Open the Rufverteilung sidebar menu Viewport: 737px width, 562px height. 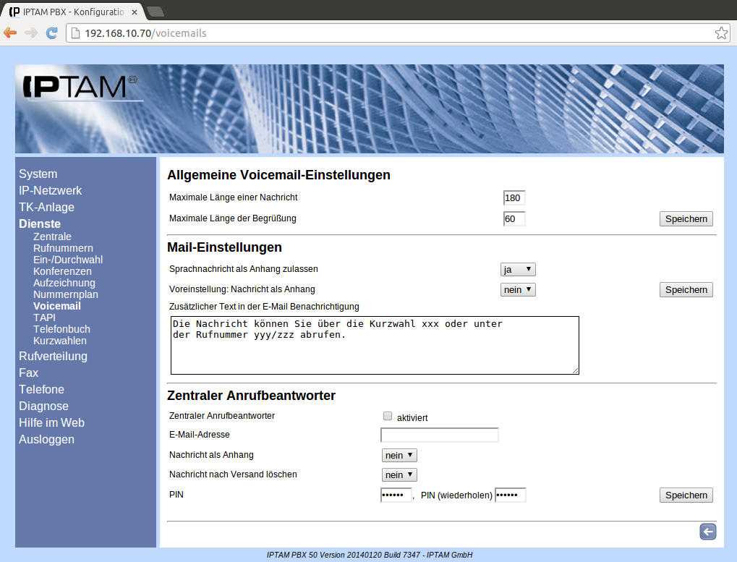click(x=53, y=356)
